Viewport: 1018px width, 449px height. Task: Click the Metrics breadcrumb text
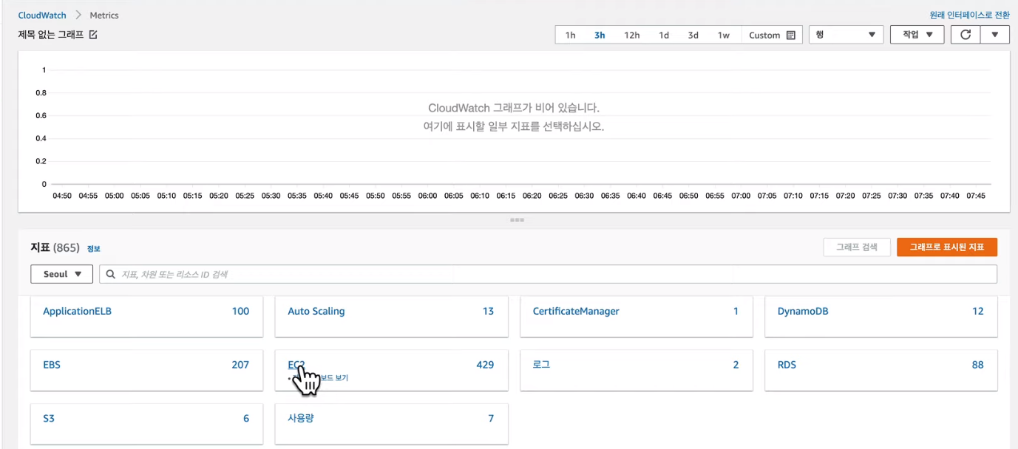click(104, 15)
